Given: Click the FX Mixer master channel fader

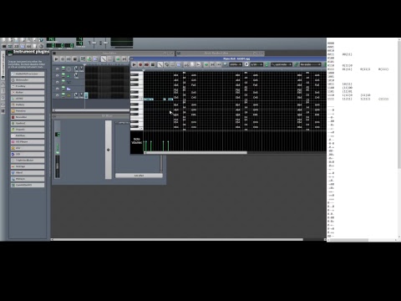Looking at the screenshot, I should [x=58, y=166].
